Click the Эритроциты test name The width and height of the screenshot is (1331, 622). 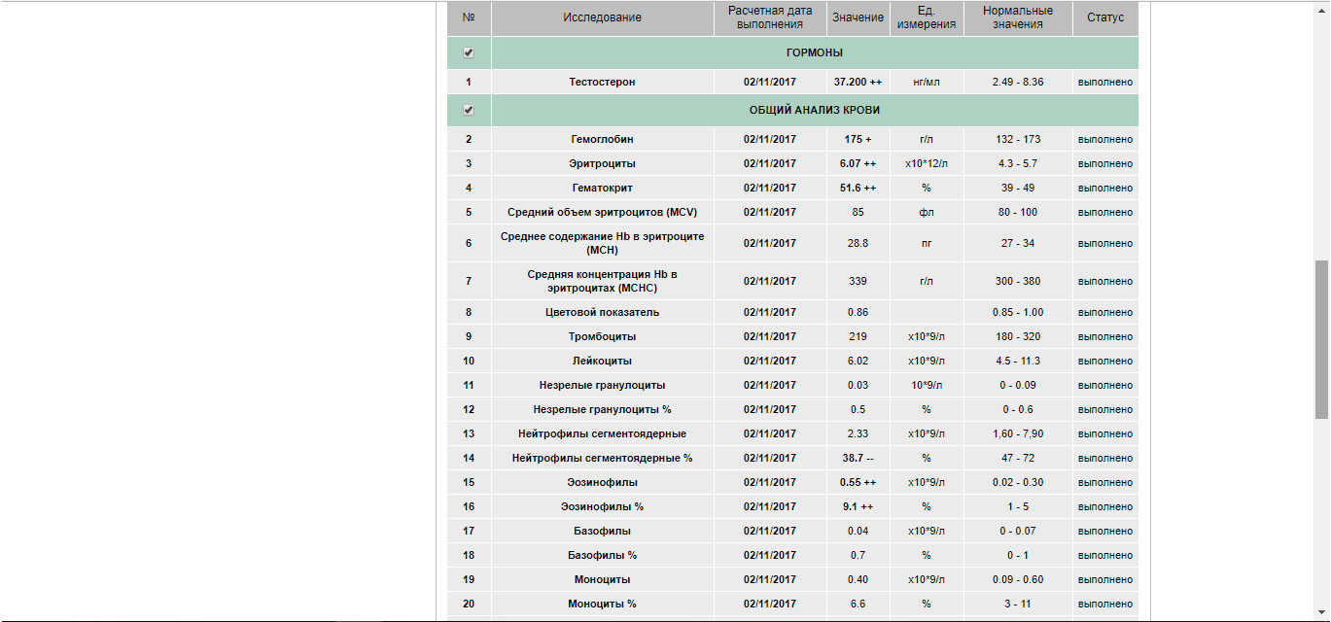coord(602,164)
